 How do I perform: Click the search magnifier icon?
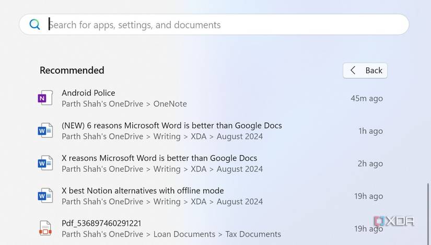pos(34,25)
